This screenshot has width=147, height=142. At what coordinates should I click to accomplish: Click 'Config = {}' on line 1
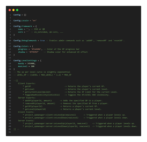click(x=20, y=15)
